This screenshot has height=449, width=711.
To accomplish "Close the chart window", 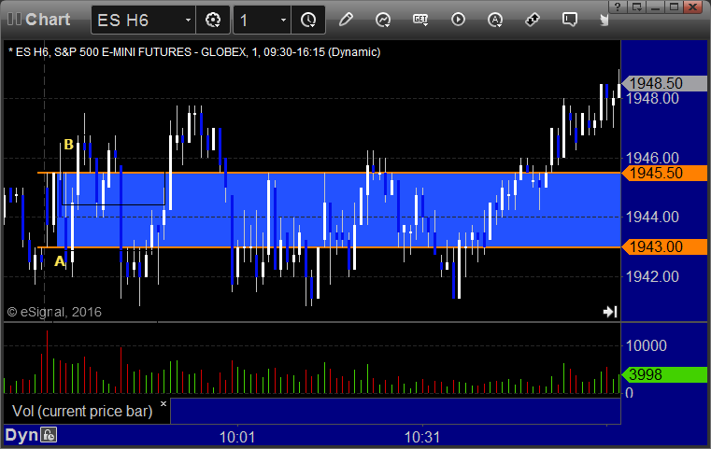I will pos(693,7).
